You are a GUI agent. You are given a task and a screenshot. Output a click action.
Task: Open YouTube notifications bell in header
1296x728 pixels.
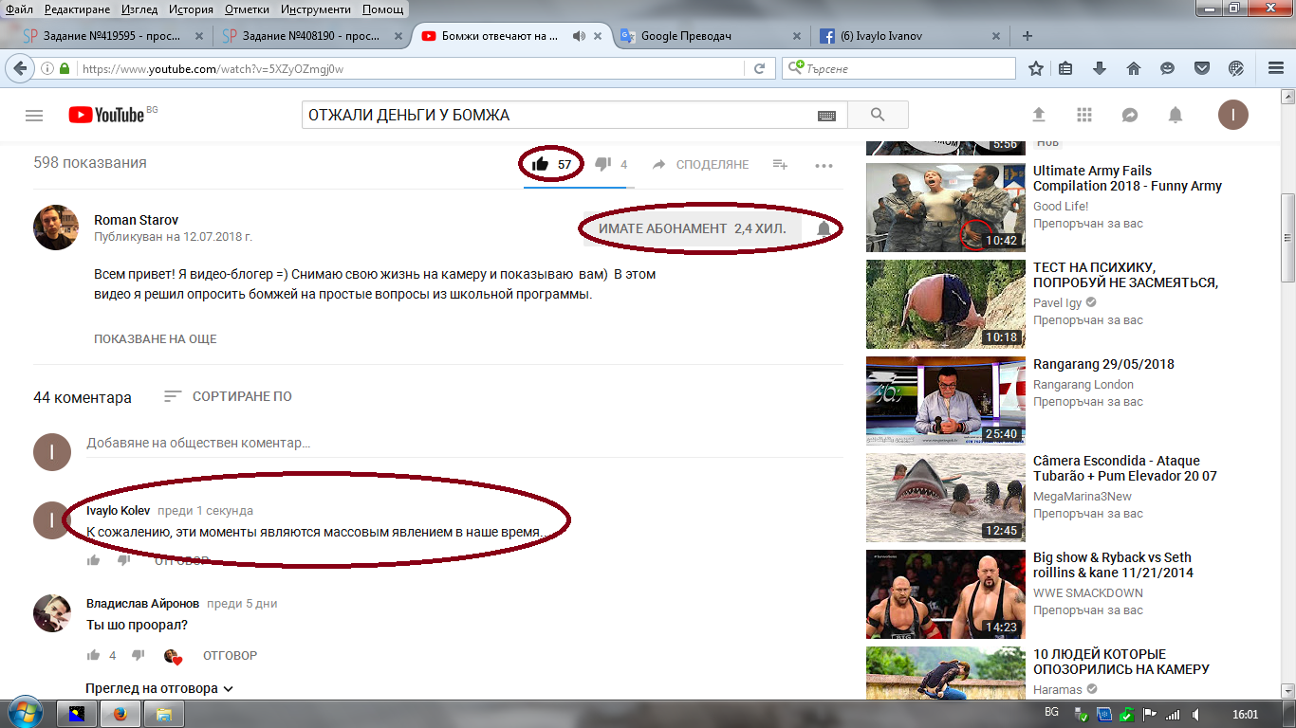[1176, 115]
